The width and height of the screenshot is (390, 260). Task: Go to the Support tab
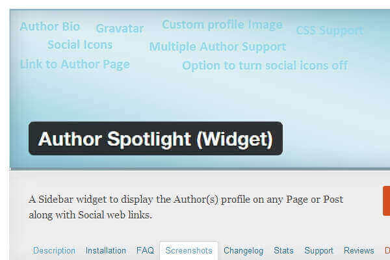click(x=318, y=251)
